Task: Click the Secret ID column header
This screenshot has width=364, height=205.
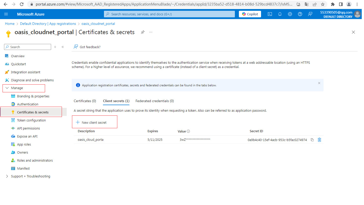Action: point(256,131)
